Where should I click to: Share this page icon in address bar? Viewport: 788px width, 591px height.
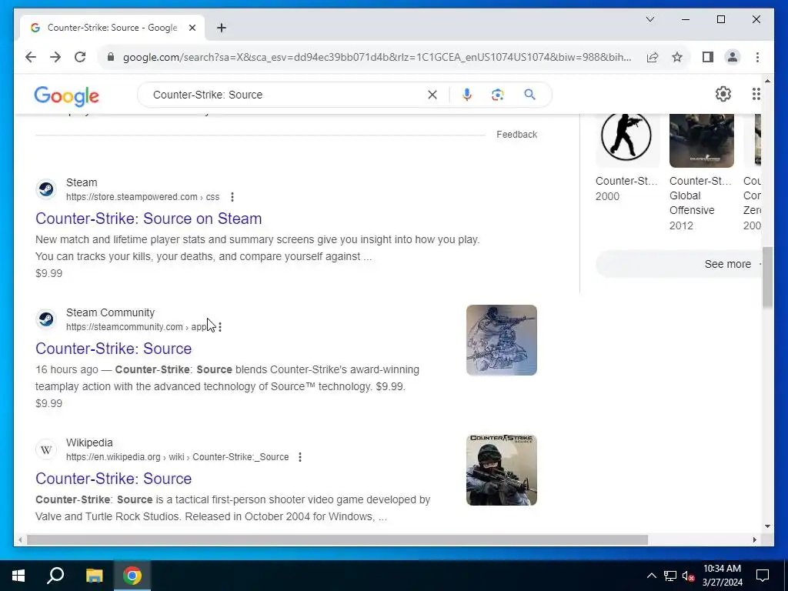[653, 57]
